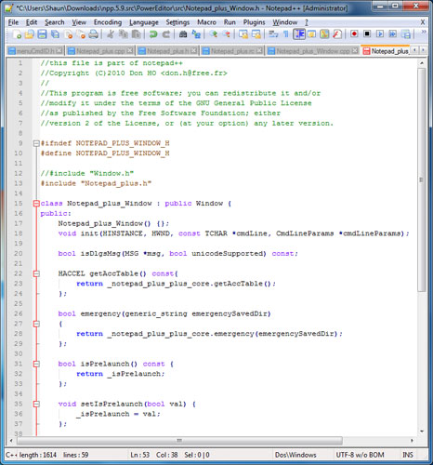Click the Replace toolbar icon

196,34
